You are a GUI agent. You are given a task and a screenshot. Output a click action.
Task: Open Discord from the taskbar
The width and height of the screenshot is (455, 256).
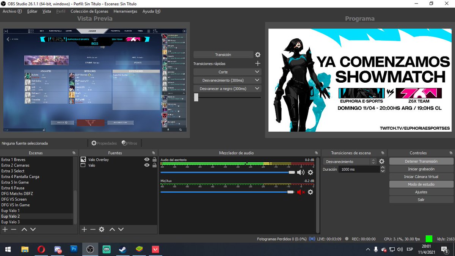[x=58, y=249]
